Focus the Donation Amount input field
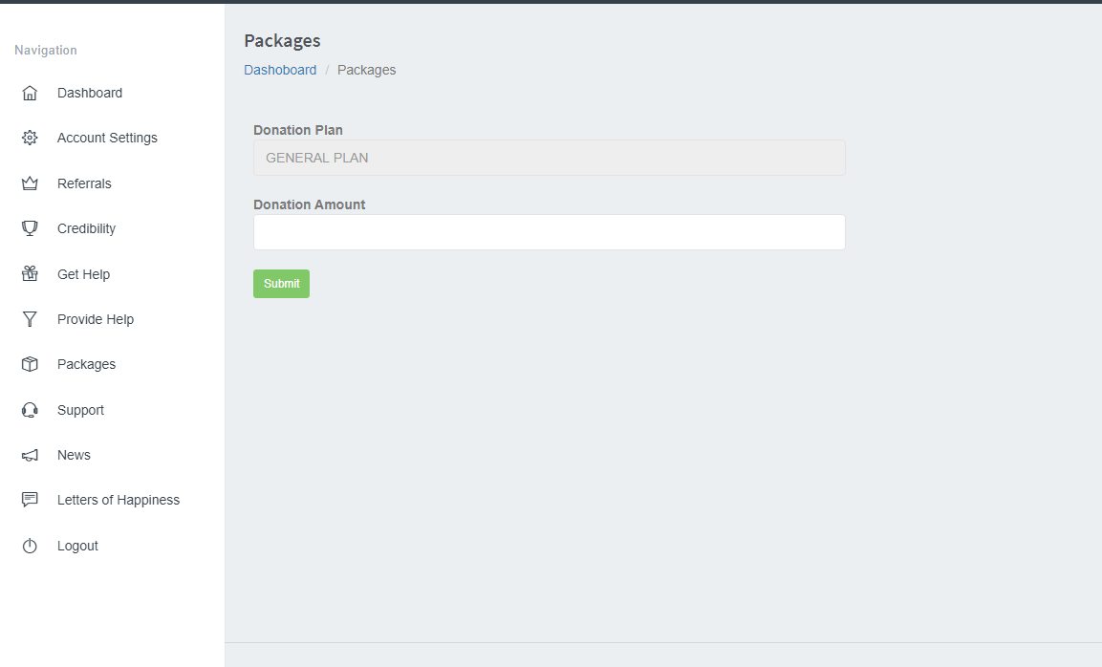Viewport: 1102px width, 667px height. tap(549, 232)
